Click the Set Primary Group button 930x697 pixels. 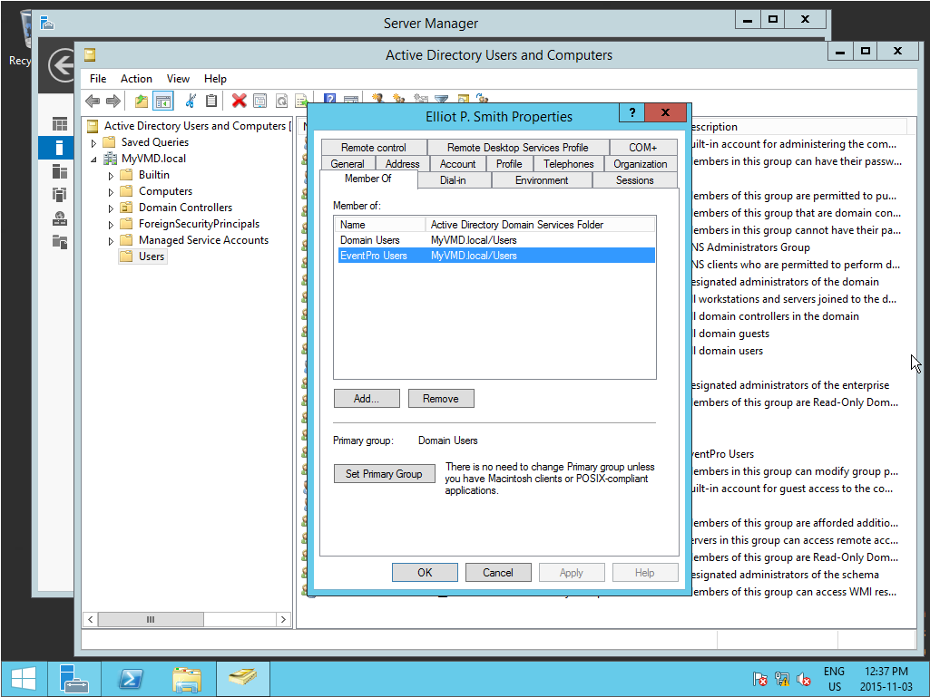(x=385, y=473)
